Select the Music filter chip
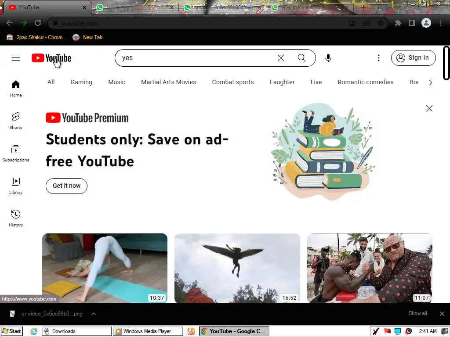450x337 pixels. [116, 82]
